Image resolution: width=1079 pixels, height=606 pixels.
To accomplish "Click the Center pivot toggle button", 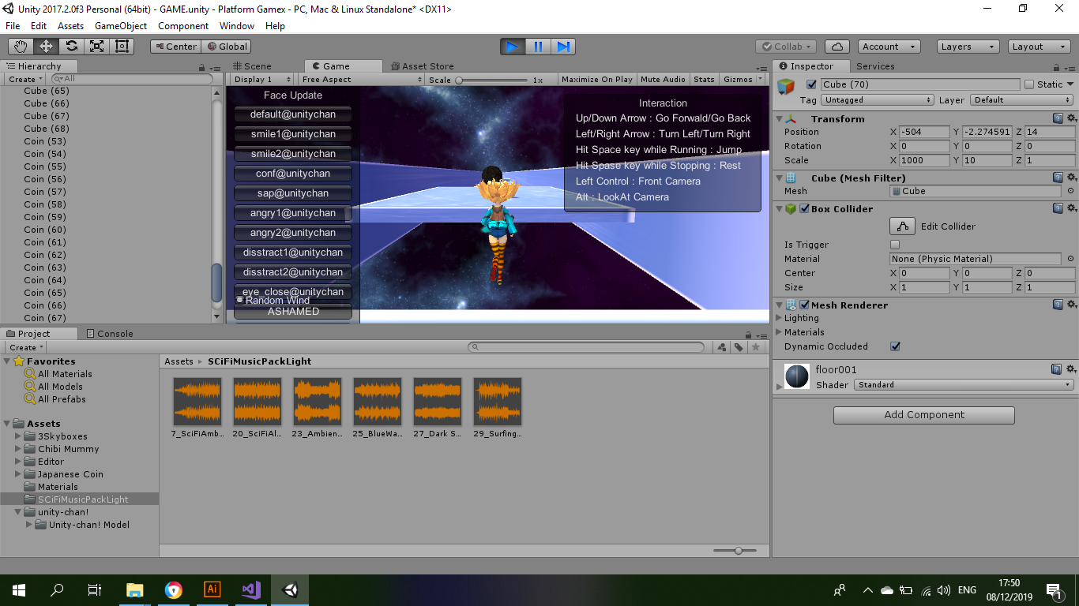I will point(175,47).
